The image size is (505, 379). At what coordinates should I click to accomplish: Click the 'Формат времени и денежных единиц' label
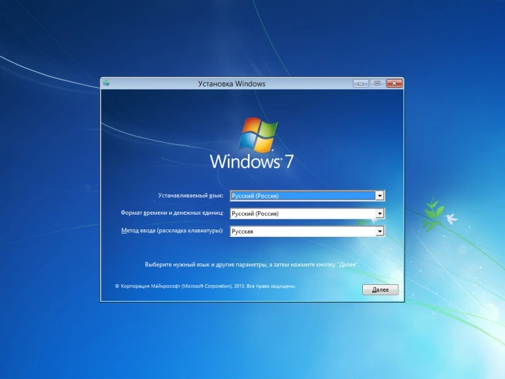tap(173, 214)
